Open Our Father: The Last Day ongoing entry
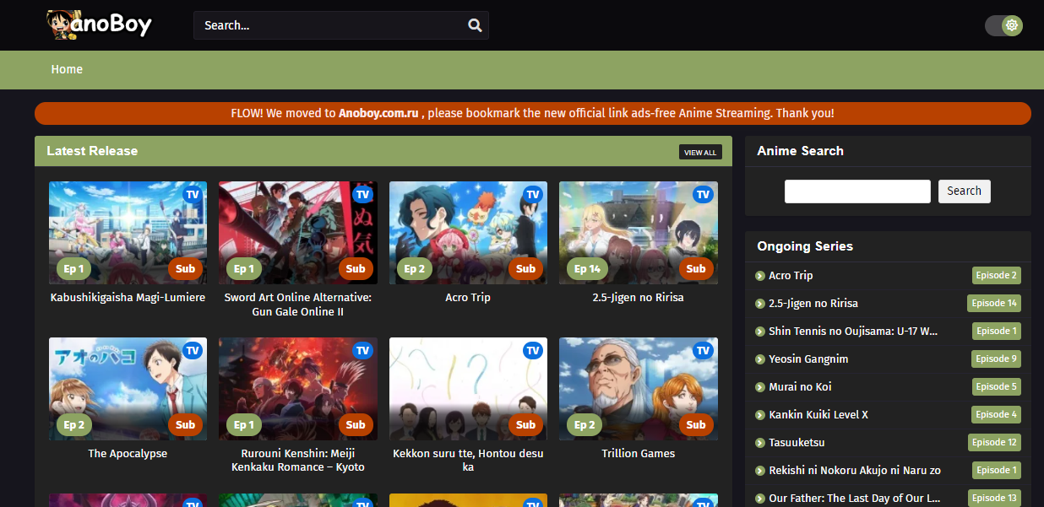Image resolution: width=1044 pixels, height=507 pixels. pos(855,499)
